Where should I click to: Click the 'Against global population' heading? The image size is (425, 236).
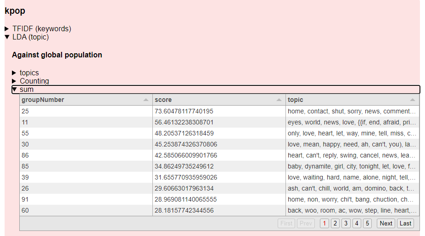57,55
